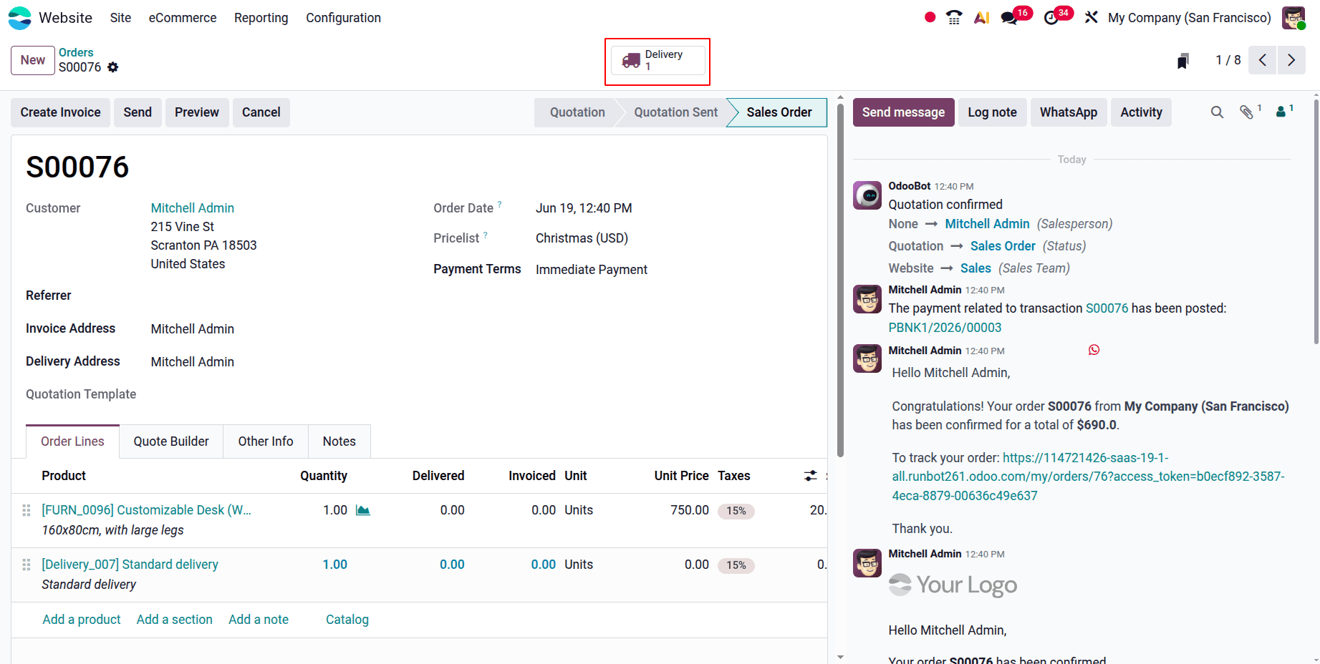Click the Activity button
Viewport: 1320px width, 664px height.
pos(1142,112)
